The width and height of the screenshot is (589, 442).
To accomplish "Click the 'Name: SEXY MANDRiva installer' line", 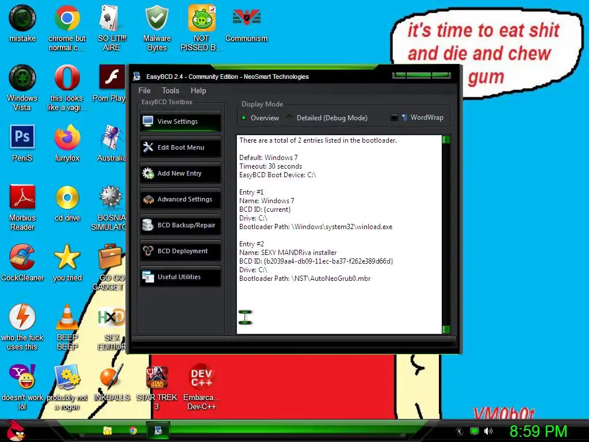I will click(x=288, y=253).
